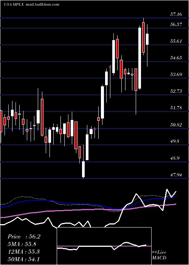This screenshot has width=189, height=265.
Task: Click the last white candlestick on the chart
Action: point(147,39)
